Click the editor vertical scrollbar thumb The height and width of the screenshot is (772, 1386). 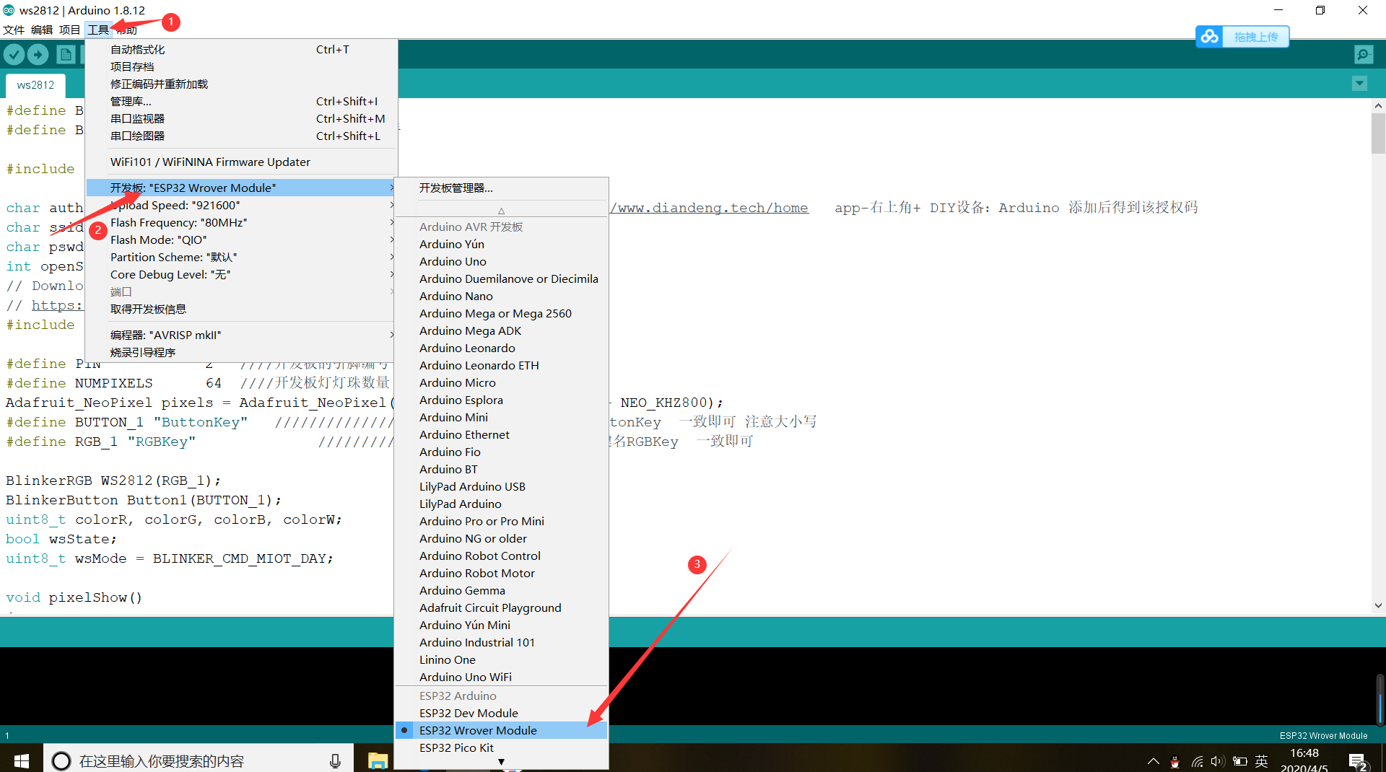(1378, 133)
